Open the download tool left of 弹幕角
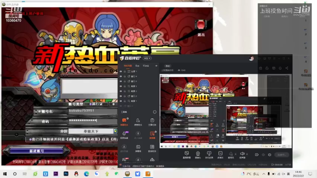The width and height of the screenshot is (317, 178). click(x=124, y=148)
